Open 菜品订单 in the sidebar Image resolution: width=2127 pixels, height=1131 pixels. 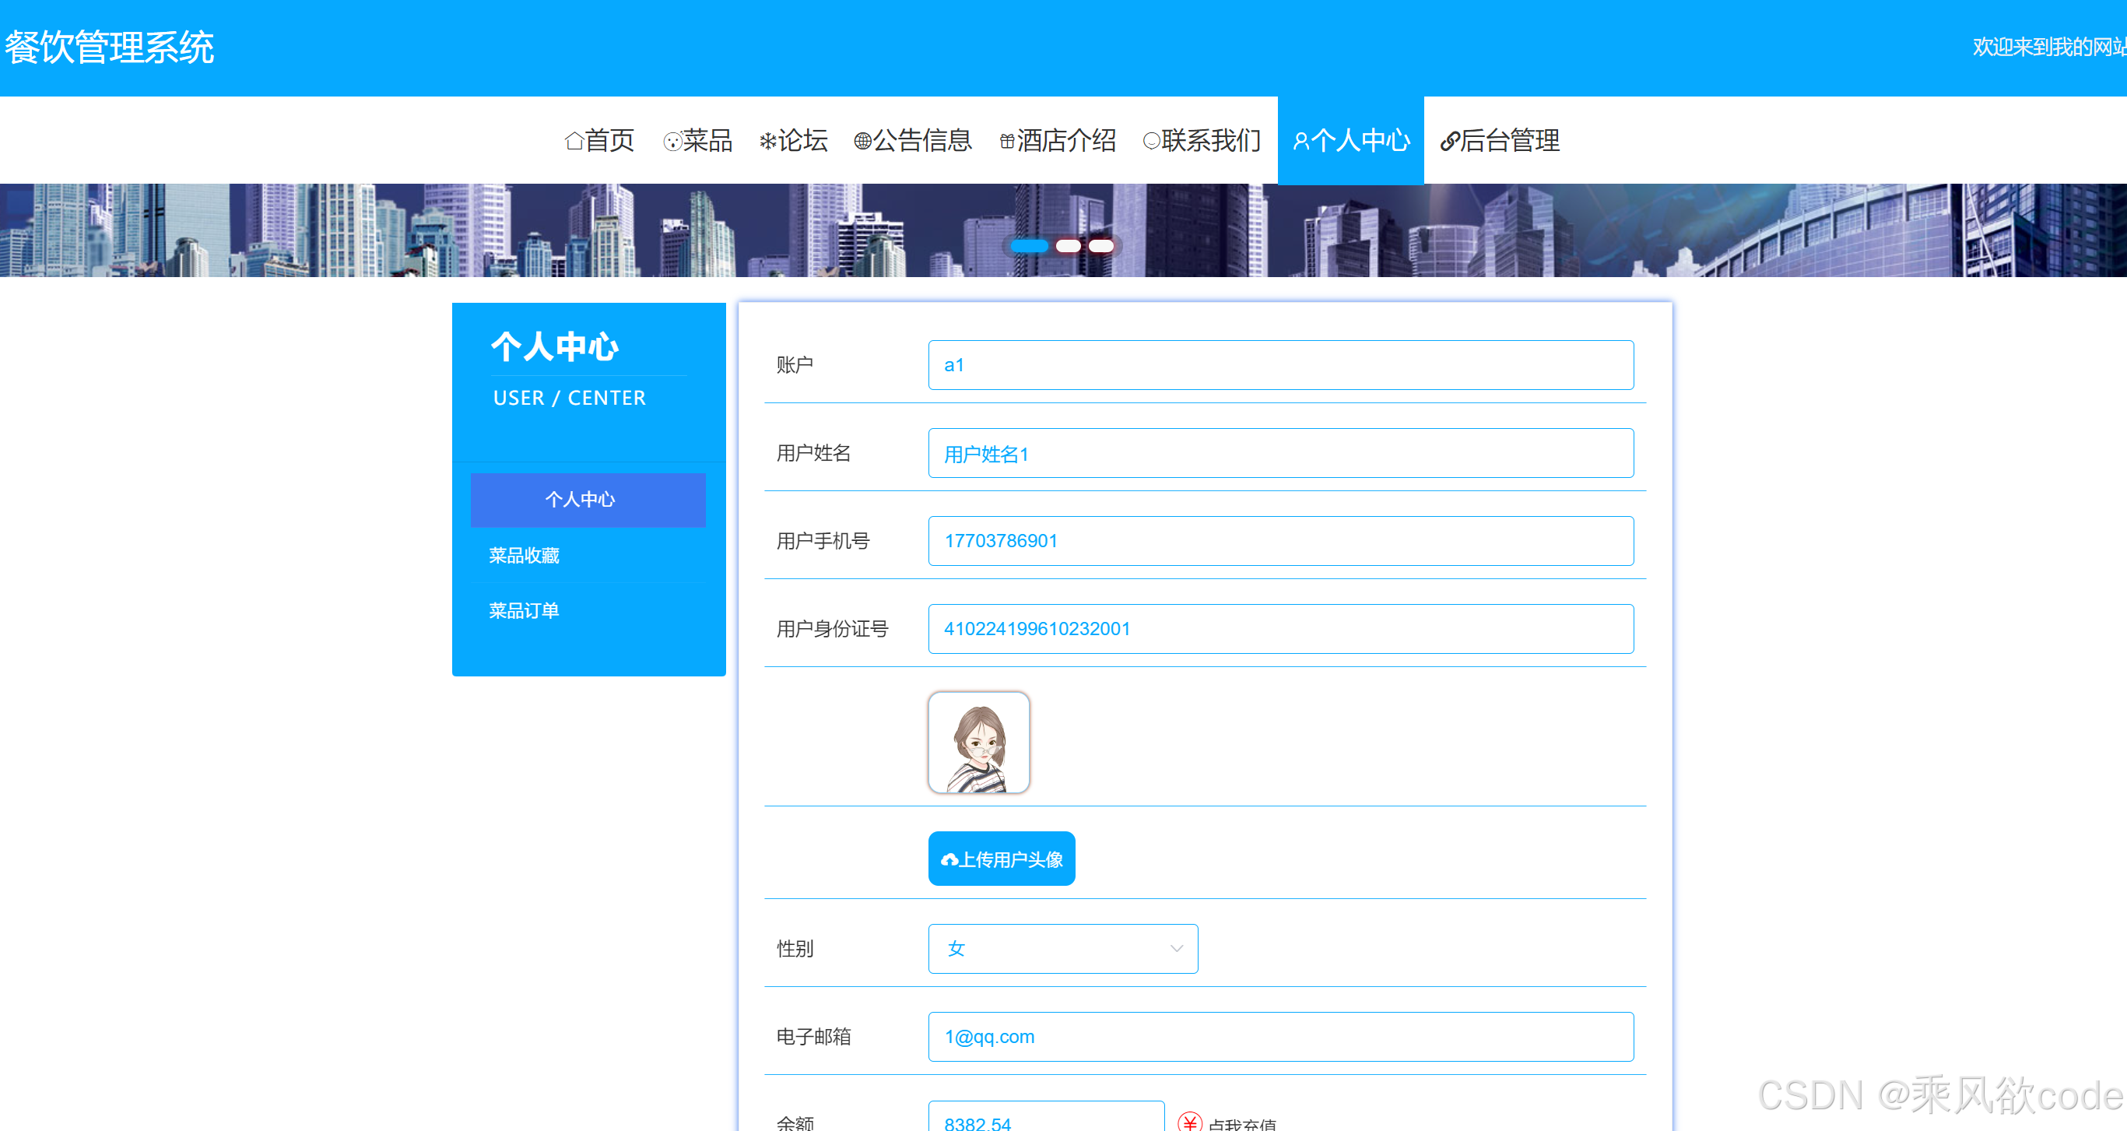click(524, 611)
